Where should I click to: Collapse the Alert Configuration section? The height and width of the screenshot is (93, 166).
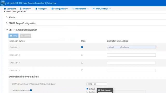coord(4,11)
